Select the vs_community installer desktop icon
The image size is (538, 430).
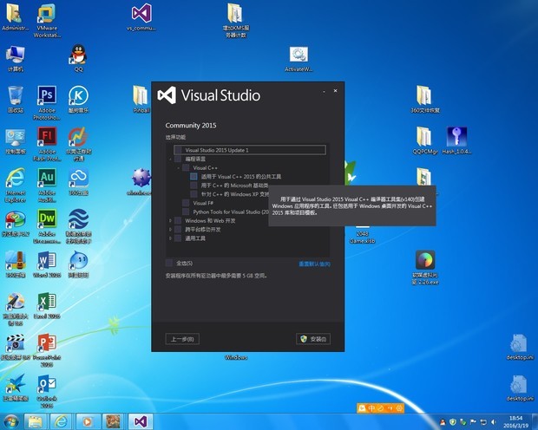tap(141, 17)
